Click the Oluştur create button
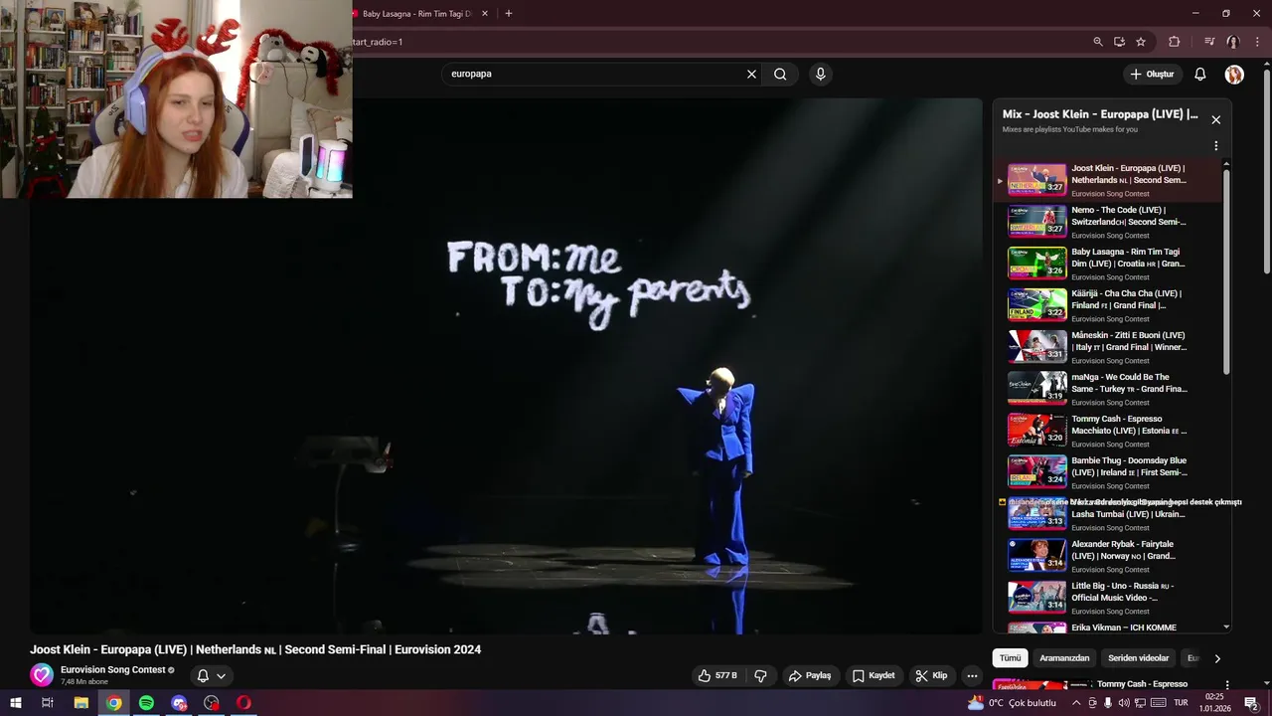The image size is (1272, 716). click(x=1152, y=74)
